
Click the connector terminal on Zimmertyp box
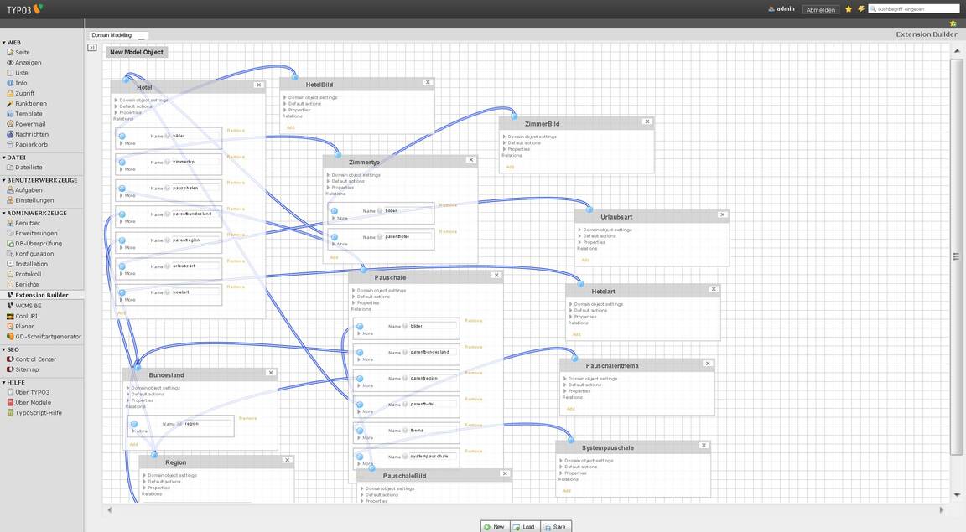(339, 154)
